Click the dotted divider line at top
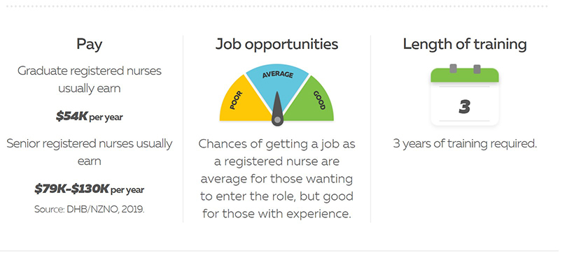Image resolution: width=588 pixels, height=253 pixels. click(x=276, y=6)
